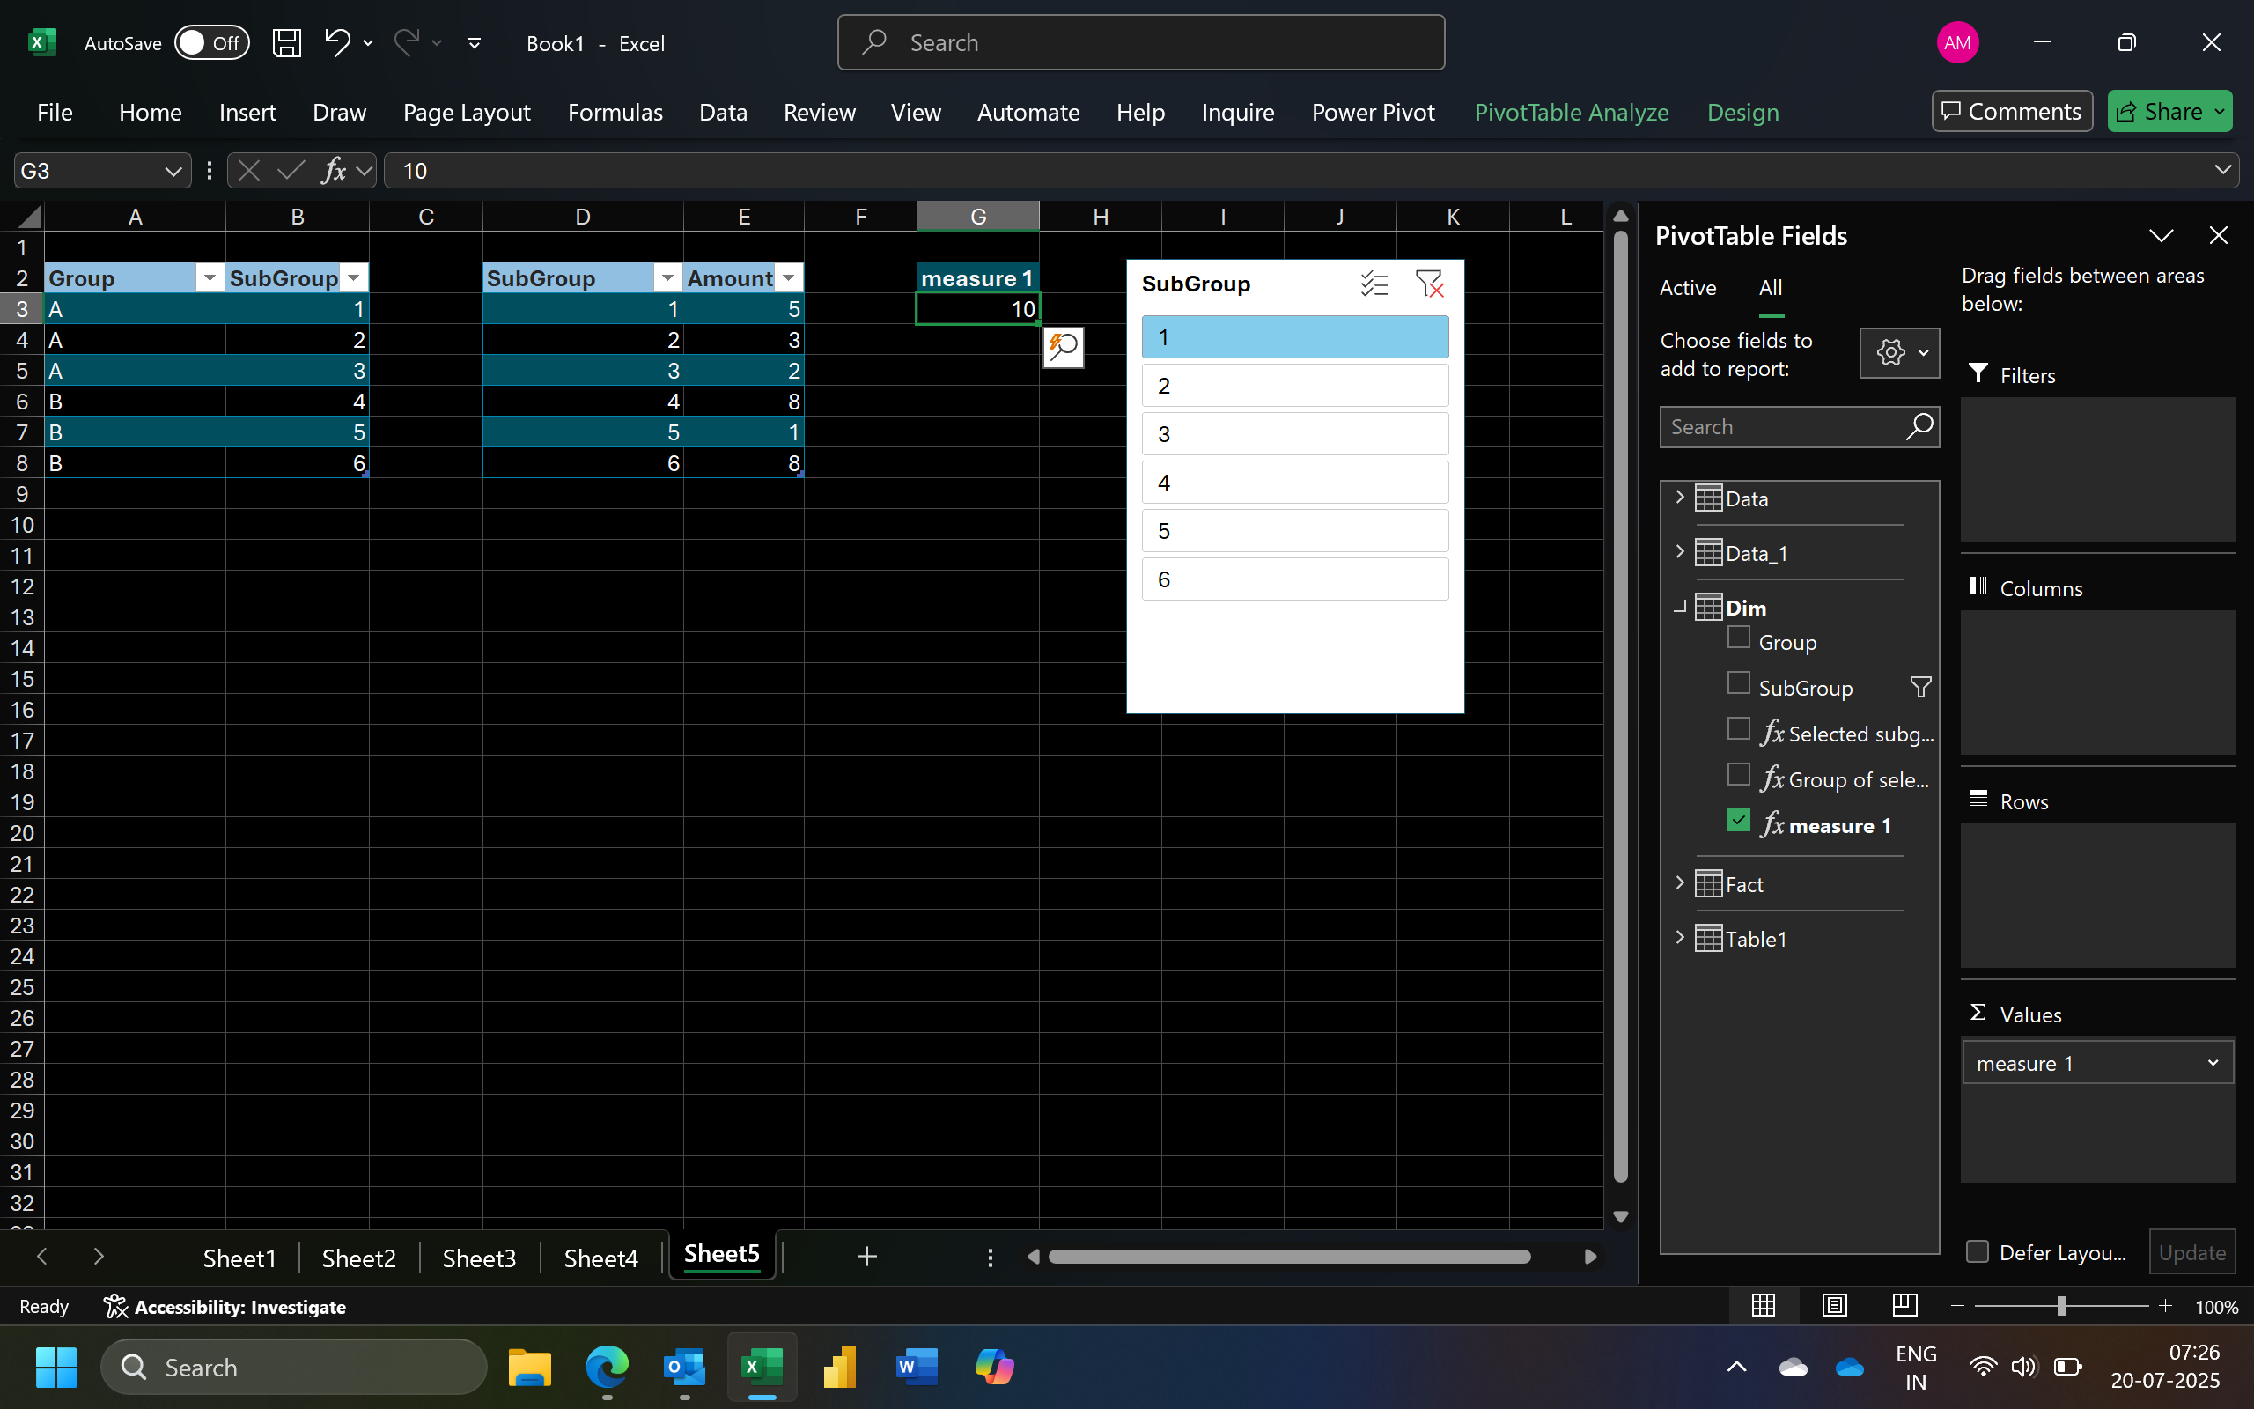Click Accessibility: Investigate in status bar
The height and width of the screenshot is (1409, 2254).
[225, 1307]
